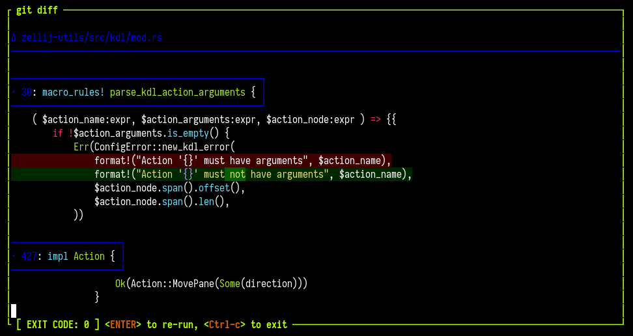Click the opening brace after parse_kdl_action_arguments
Image resolution: width=633 pixels, height=336 pixels.
pos(253,92)
